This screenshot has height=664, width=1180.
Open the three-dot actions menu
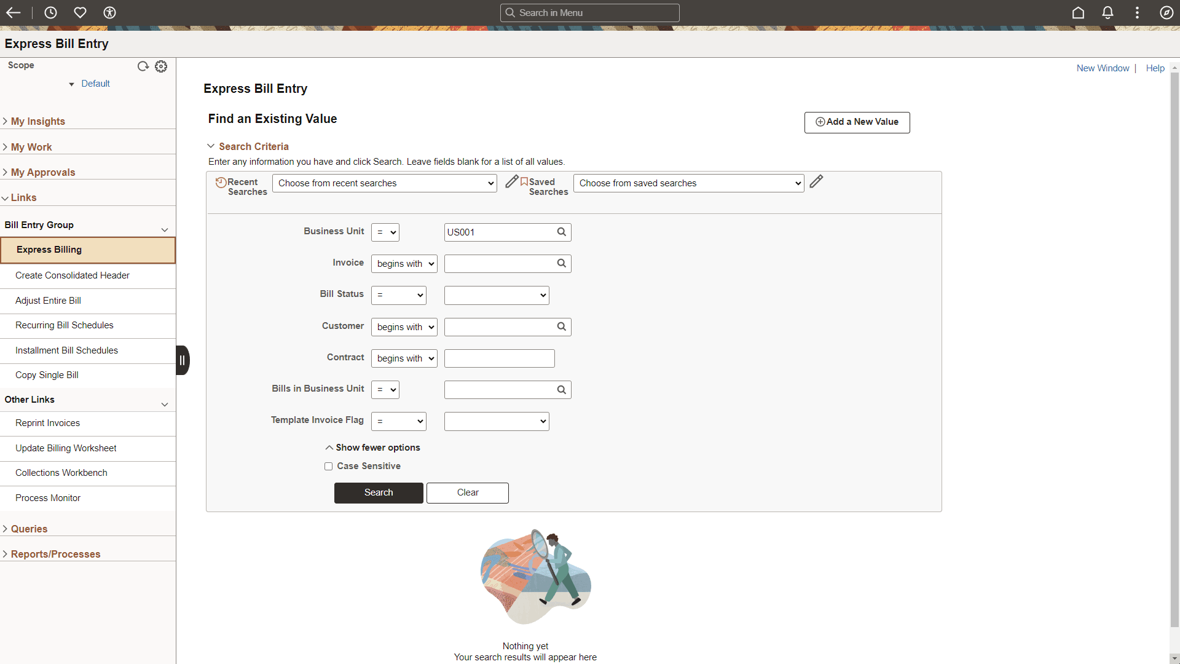click(1136, 12)
